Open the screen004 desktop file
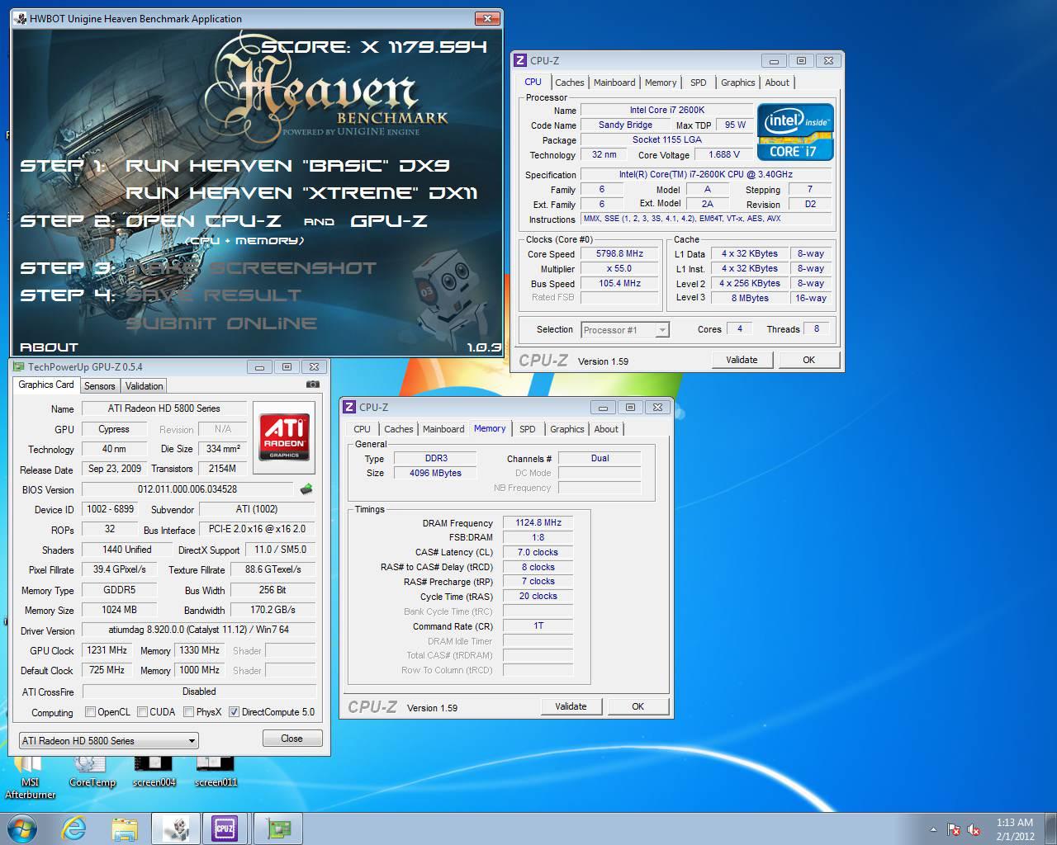This screenshot has width=1057, height=845. tap(154, 772)
